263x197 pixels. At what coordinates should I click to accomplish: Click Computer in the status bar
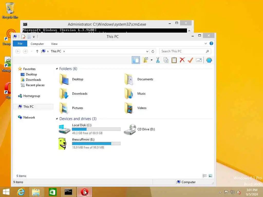pyautogui.click(x=186, y=182)
